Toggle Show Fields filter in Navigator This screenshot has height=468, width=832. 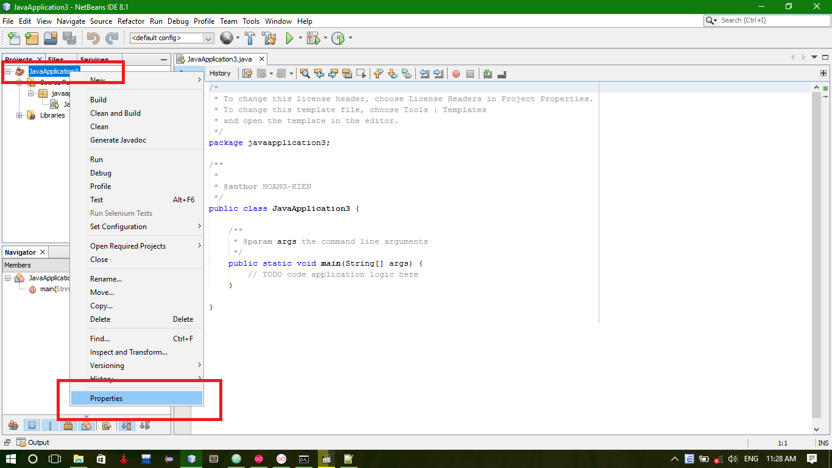32,425
